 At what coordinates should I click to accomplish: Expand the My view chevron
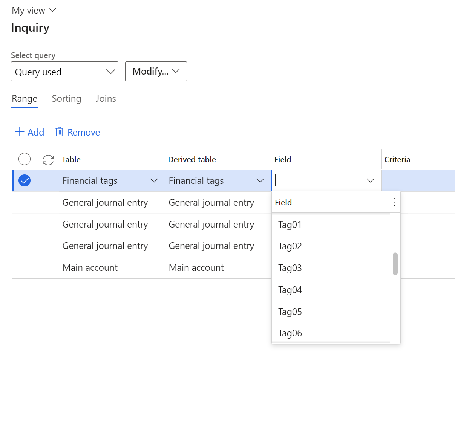point(52,10)
